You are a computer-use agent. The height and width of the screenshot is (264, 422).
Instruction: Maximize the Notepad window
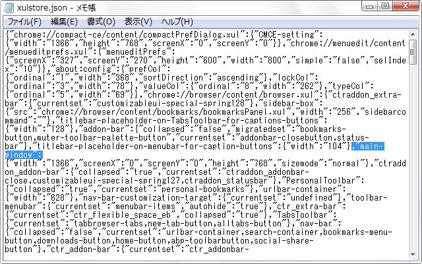tap(385, 6)
